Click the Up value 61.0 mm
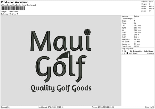Screen dimensions: 155x109 pos(137,30)
